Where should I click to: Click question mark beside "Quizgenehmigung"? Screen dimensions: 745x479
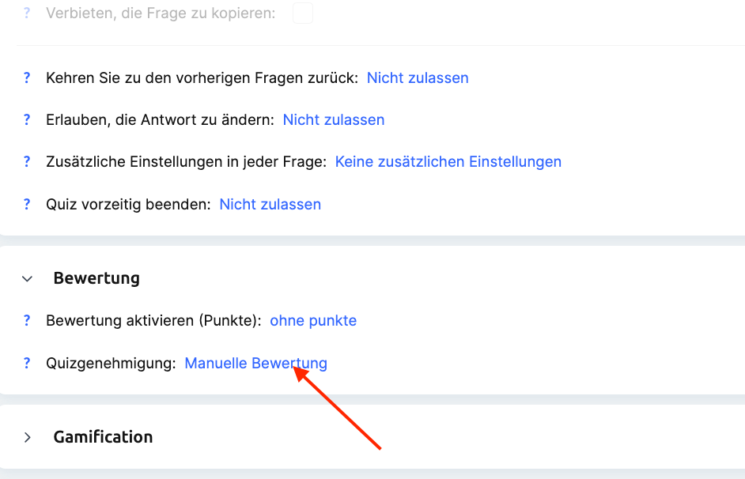click(x=27, y=364)
